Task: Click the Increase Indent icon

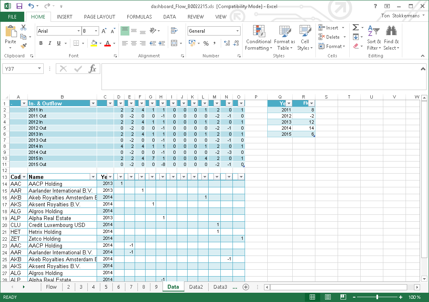Action: pos(162,43)
